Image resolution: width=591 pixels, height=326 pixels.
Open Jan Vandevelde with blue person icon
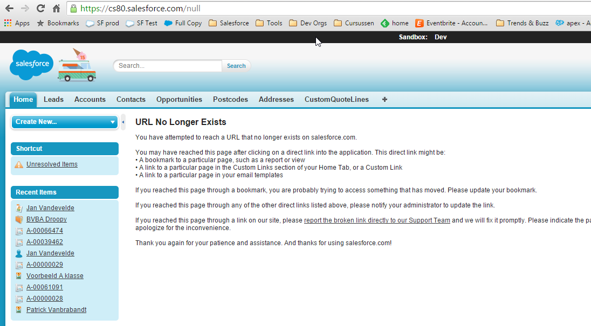coord(50,253)
